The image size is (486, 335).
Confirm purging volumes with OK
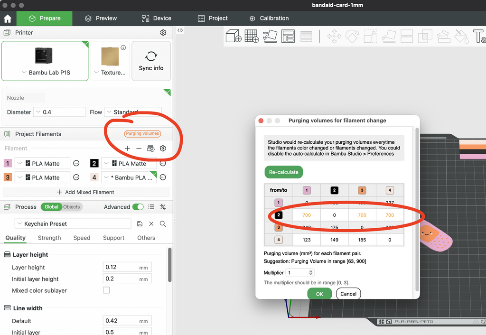(319, 294)
